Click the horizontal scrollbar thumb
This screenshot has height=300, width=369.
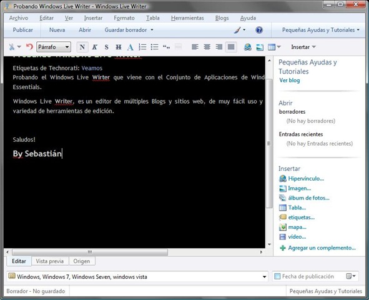point(90,252)
